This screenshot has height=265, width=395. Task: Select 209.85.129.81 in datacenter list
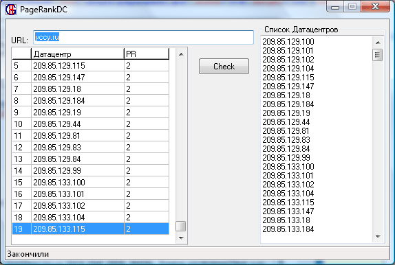286,130
